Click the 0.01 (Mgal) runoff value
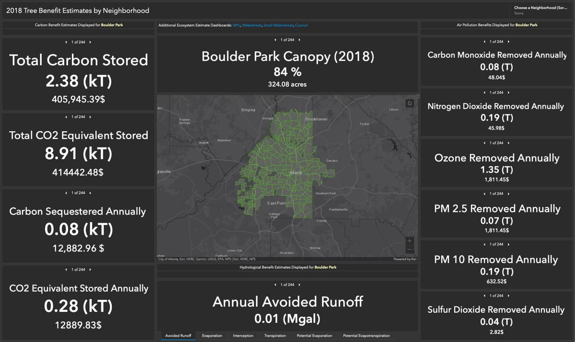The image size is (575, 342). (287, 318)
